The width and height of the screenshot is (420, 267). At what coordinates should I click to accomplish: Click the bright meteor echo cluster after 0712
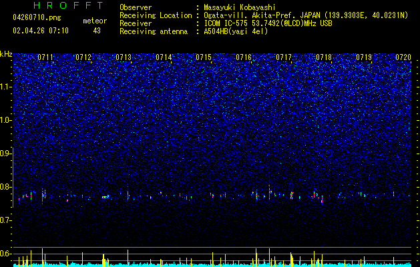click(106, 197)
